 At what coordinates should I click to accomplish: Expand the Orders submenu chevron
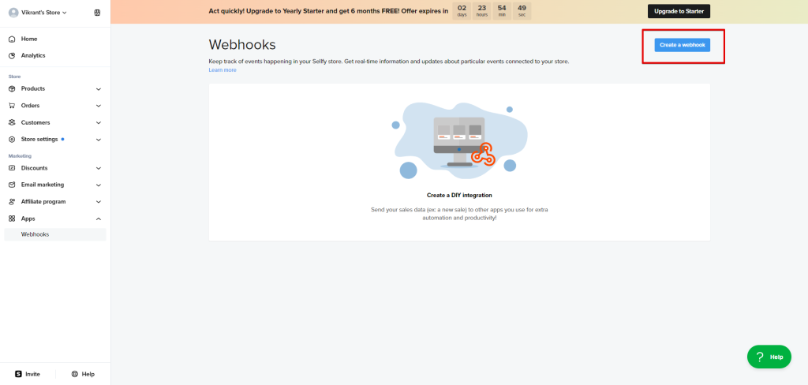point(99,106)
